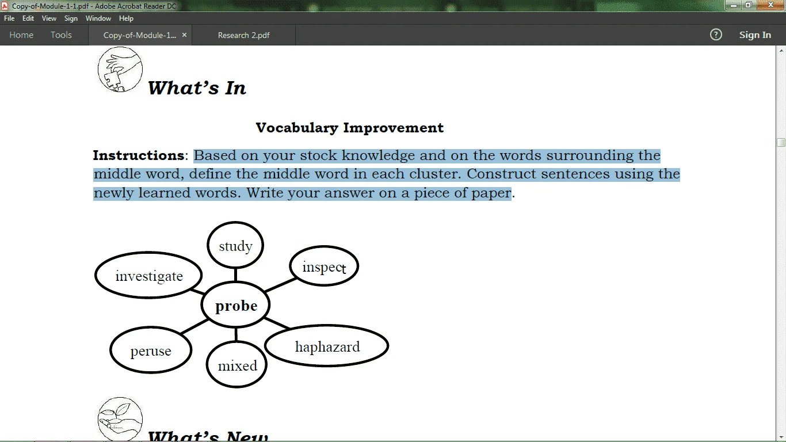786x442 pixels.
Task: Click the 'What's In' heading
Action: tap(197, 88)
